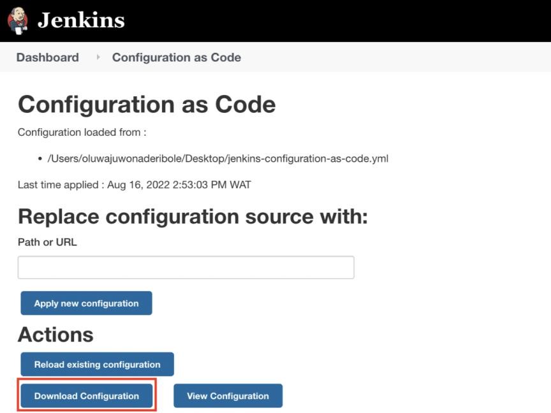Select the Configuration as Code breadcrumb item

tap(177, 57)
